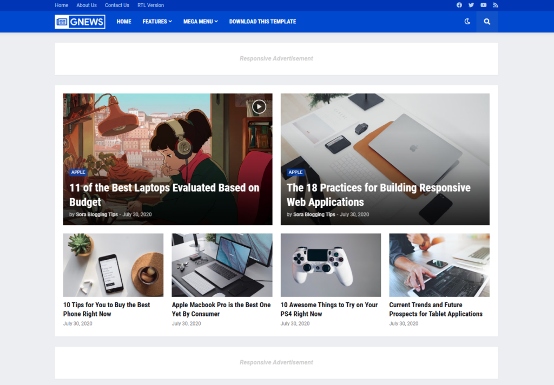Expand the Mega Menu dropdown
This screenshot has height=385, width=554.
pyautogui.click(x=200, y=22)
